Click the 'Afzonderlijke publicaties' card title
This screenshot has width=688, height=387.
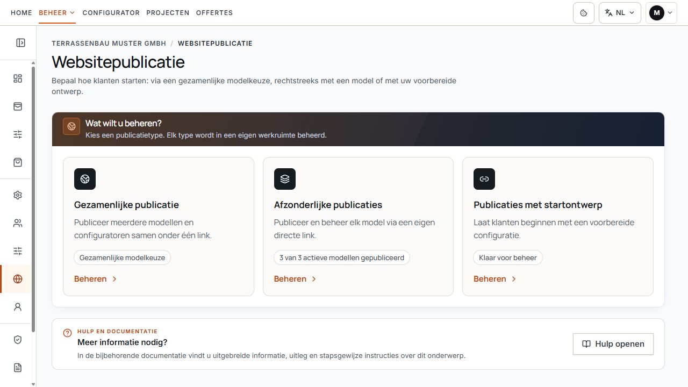[328, 205]
